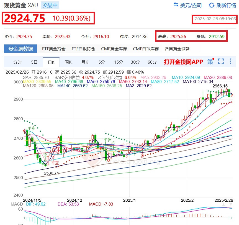239x225 pixels.
Task: Select the 15分 chart interval
Action: [118, 62]
